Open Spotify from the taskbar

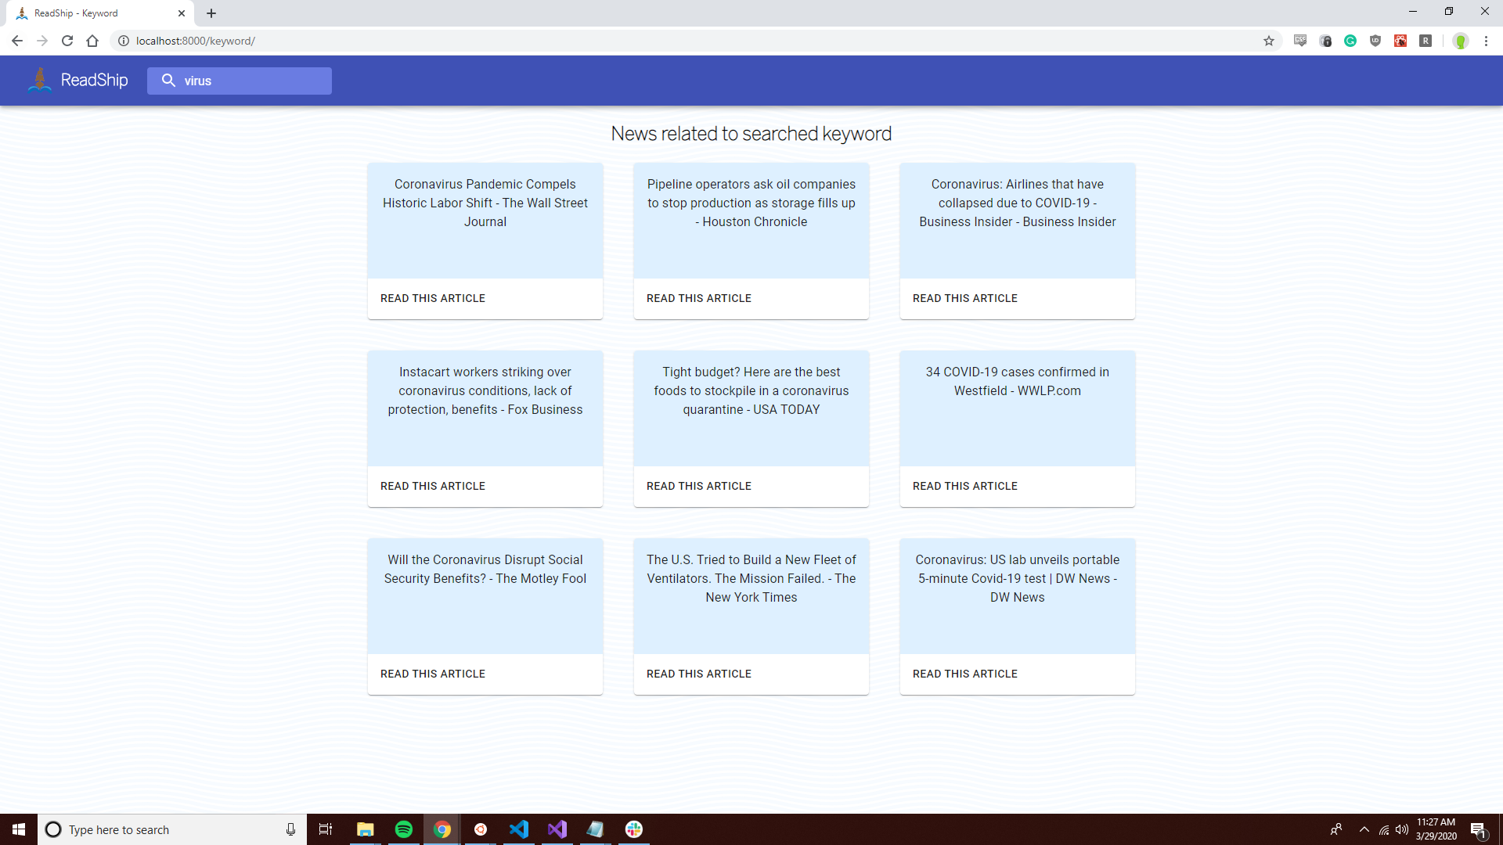[x=404, y=829]
